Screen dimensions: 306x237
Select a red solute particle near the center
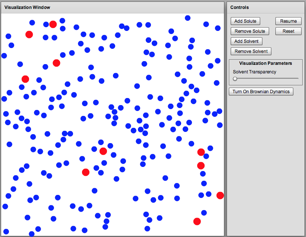click(x=103, y=151)
